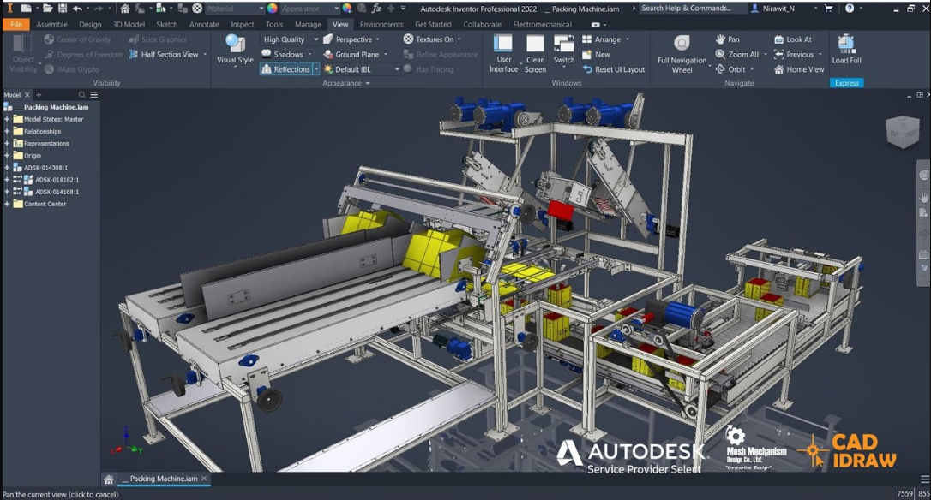
Task: Select the Pan tool in Navigate panel
Action: pos(727,39)
